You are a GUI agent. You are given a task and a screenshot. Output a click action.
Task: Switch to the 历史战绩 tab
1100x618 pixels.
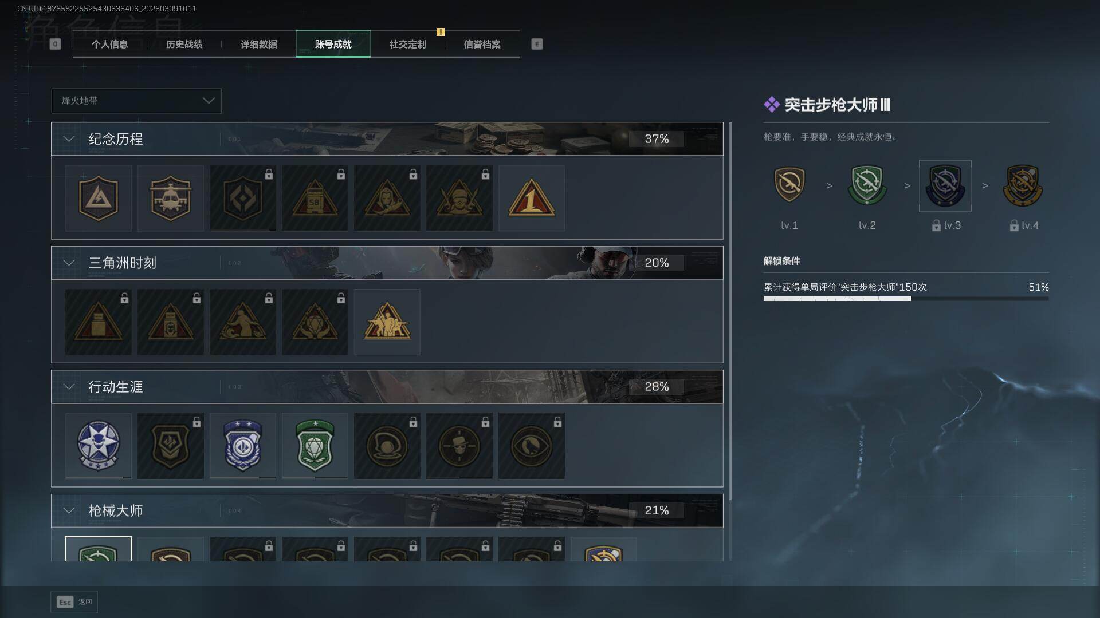184,44
